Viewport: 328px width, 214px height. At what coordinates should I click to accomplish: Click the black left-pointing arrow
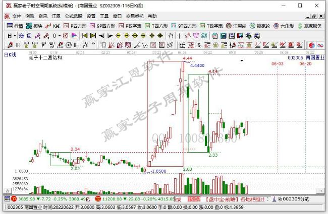coord(101,36)
